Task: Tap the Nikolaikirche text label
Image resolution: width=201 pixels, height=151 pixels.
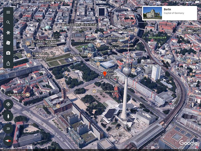Action: point(16,95)
